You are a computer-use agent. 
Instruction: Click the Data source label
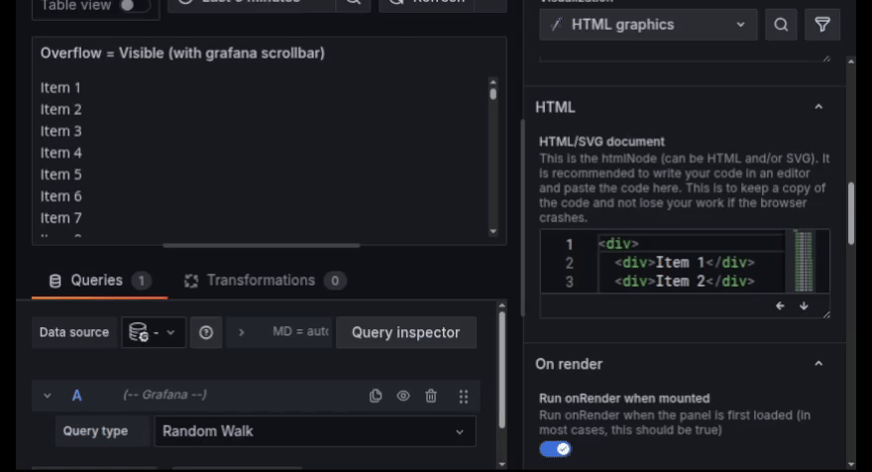74,332
